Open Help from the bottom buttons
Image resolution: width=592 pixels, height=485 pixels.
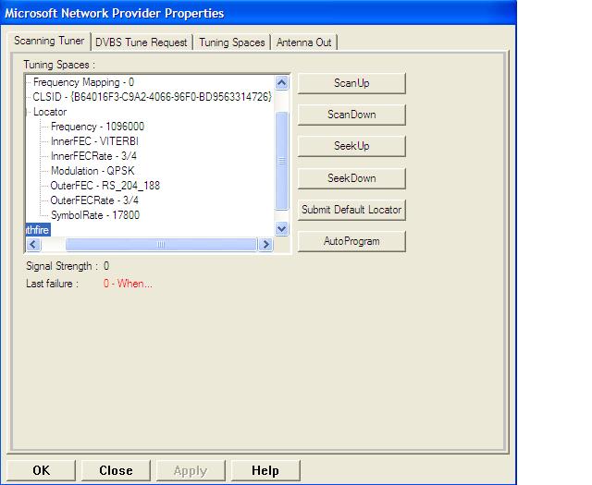click(265, 470)
